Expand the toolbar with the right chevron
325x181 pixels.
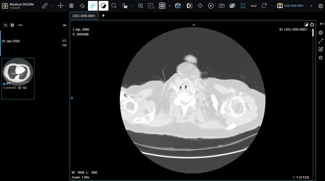pos(311,6)
